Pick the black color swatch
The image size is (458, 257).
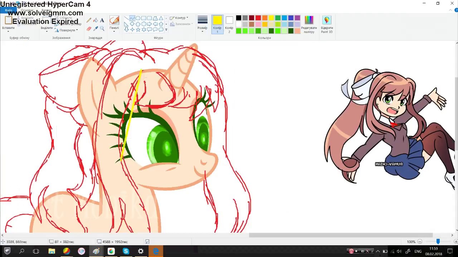(x=239, y=18)
